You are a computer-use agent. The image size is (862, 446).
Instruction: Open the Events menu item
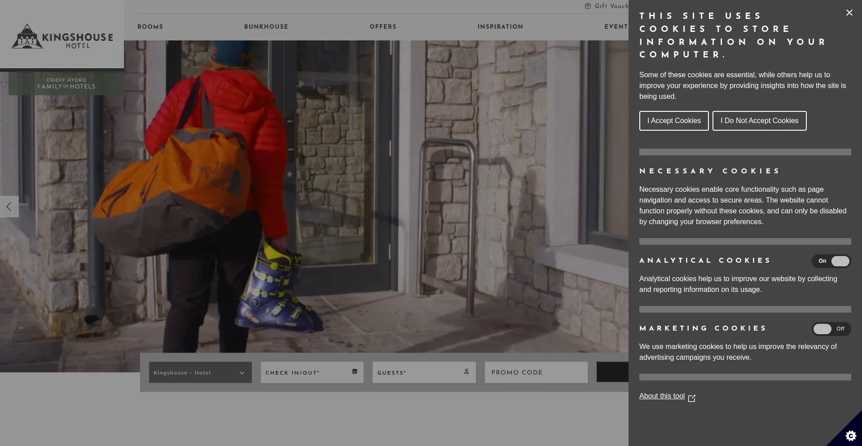point(616,27)
